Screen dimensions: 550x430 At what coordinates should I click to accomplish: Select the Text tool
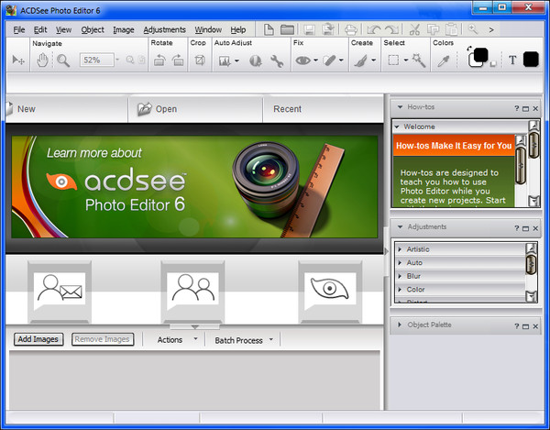[x=511, y=61]
